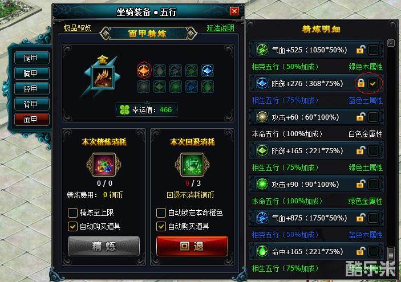The width and height of the screenshot is (401, 282).
Task: Click scrollbar up arrow in 精炼明细 panel
Action: [x=391, y=43]
